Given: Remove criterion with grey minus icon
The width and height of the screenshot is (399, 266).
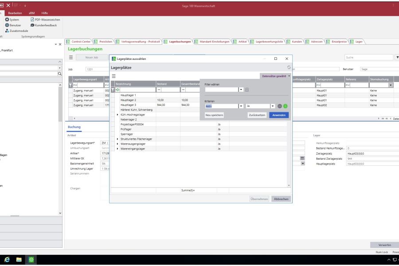Looking at the screenshot, I should point(280,106).
